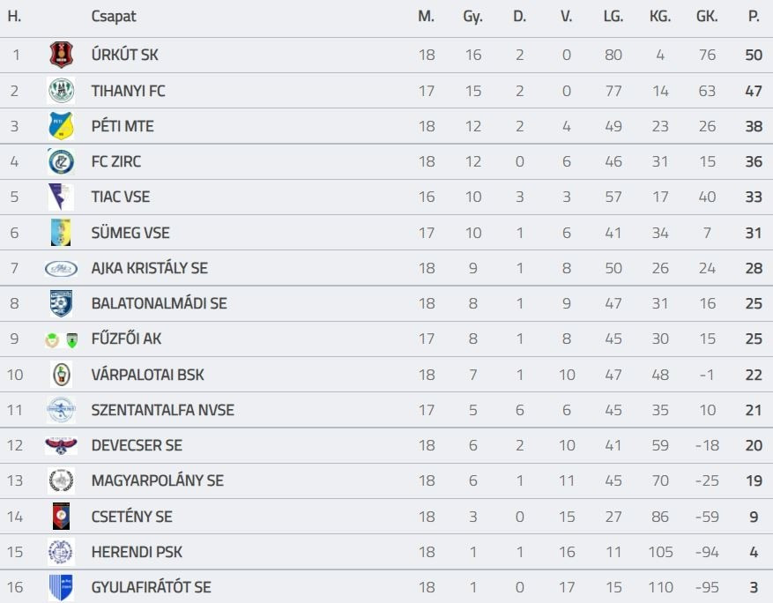Screen dimensions: 773x603
Task: Click the Ajka Kristály SE oval logo
Action: point(61,268)
